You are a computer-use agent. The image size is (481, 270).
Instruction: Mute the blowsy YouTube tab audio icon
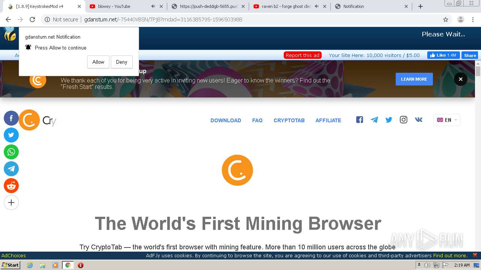153,6
